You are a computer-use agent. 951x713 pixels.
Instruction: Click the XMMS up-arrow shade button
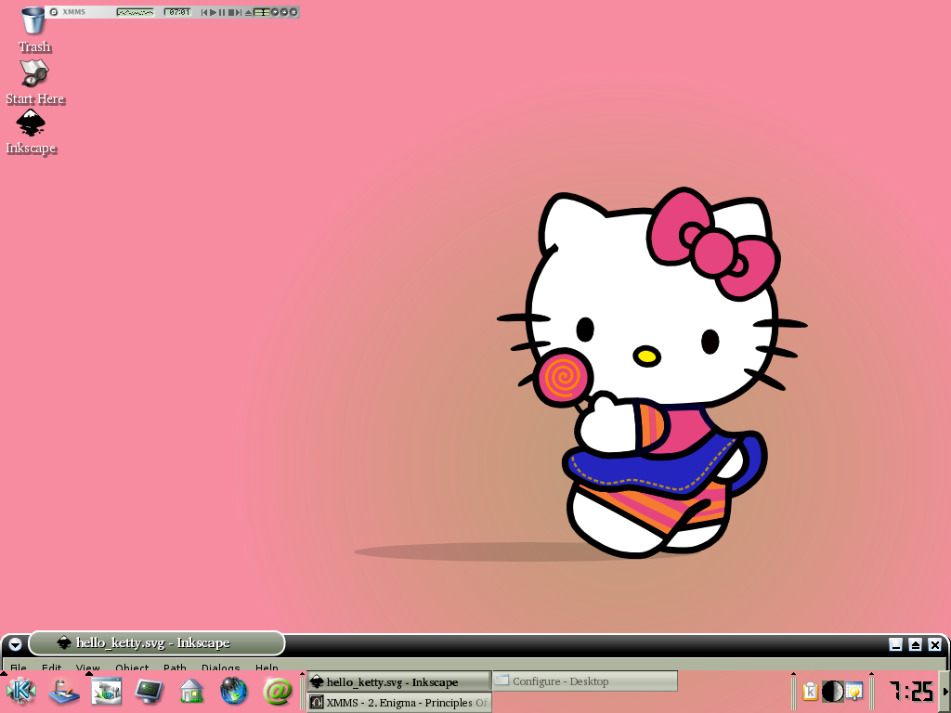tap(284, 12)
